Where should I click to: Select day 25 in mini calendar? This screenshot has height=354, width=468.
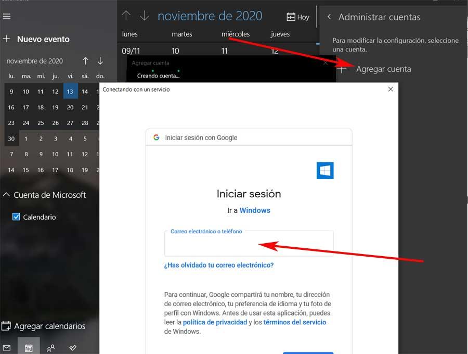tap(41, 123)
